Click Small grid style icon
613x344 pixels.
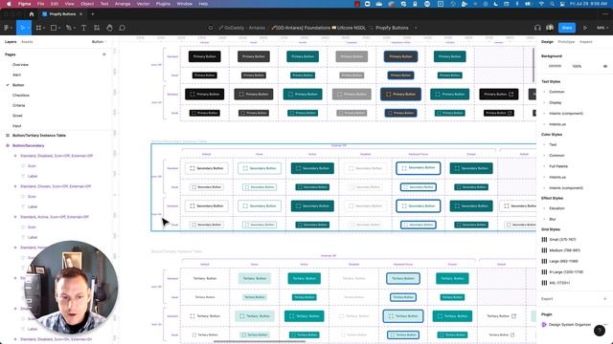[x=544, y=240]
